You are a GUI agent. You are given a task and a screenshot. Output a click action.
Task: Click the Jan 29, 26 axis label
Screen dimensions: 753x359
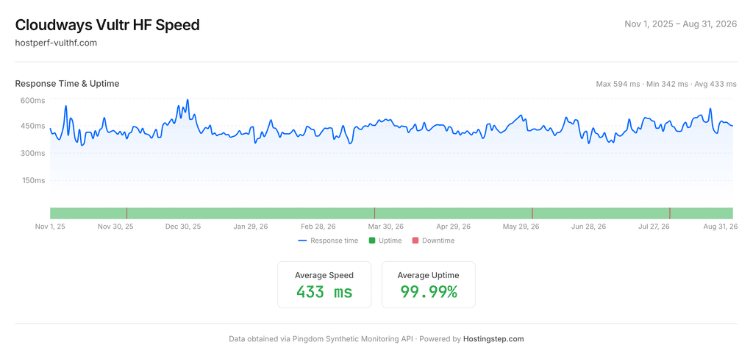(x=251, y=227)
